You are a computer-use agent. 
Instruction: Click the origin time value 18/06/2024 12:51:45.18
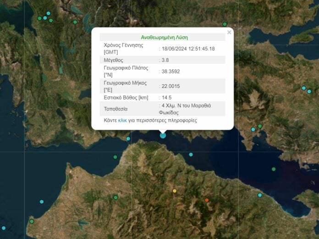click(188, 49)
